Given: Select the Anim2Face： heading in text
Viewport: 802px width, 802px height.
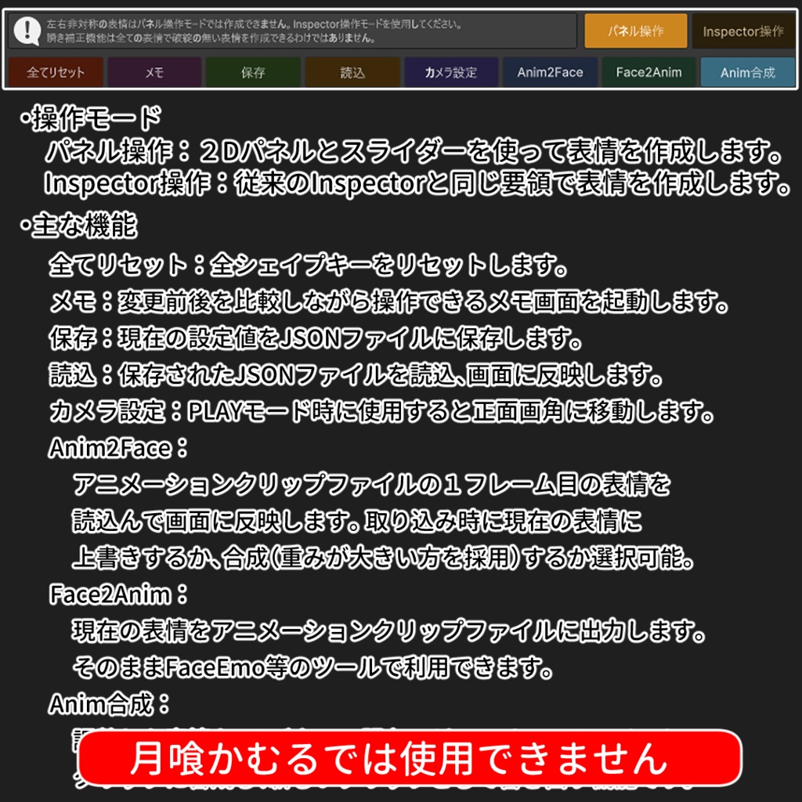Looking at the screenshot, I should click(118, 449).
